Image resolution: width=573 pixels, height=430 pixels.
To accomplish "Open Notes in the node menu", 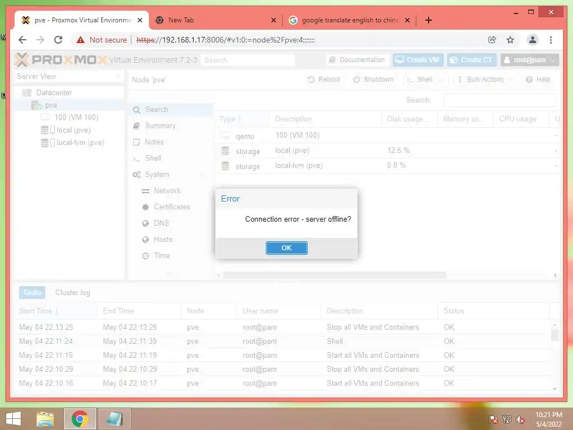I will pyautogui.click(x=170, y=142).
